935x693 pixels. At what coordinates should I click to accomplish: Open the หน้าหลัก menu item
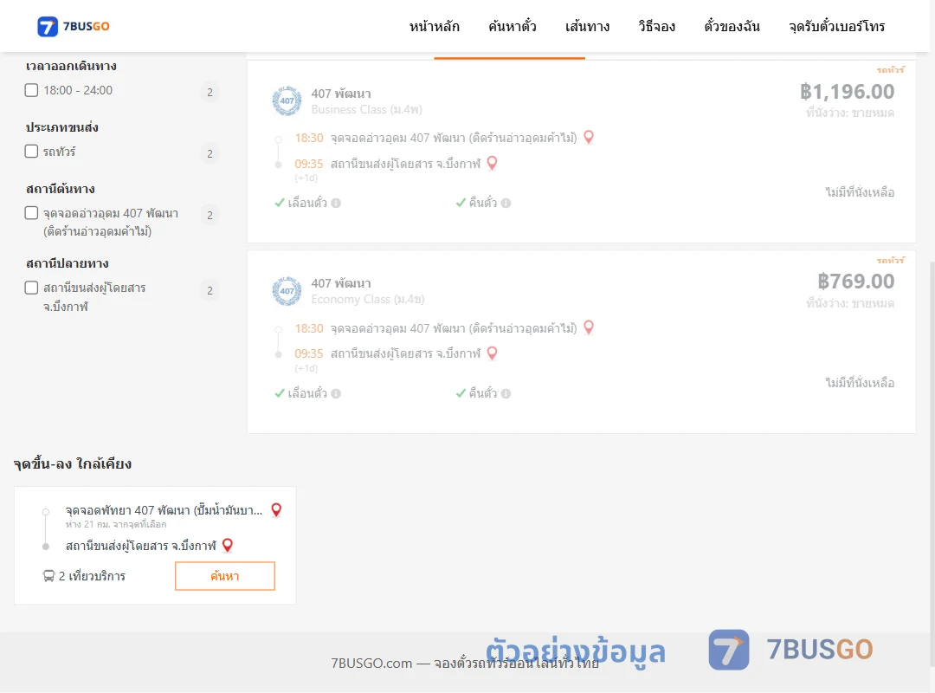[434, 26]
